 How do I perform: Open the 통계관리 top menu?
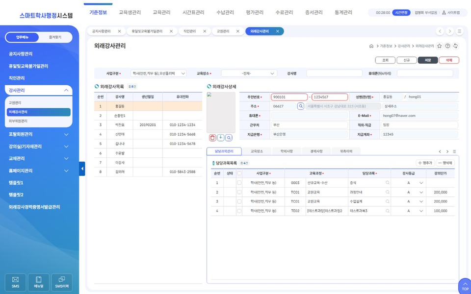click(x=343, y=13)
